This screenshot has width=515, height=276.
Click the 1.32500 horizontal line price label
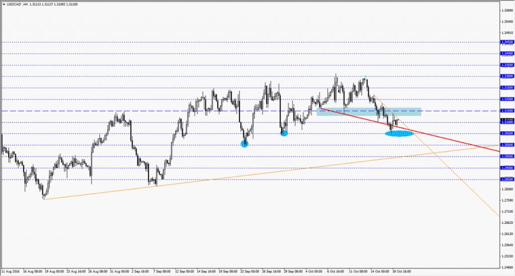pyautogui.click(x=507, y=88)
